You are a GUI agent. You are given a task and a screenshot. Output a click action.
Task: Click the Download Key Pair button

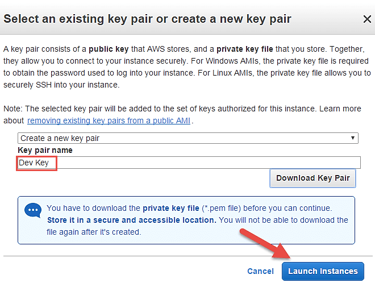click(x=312, y=178)
